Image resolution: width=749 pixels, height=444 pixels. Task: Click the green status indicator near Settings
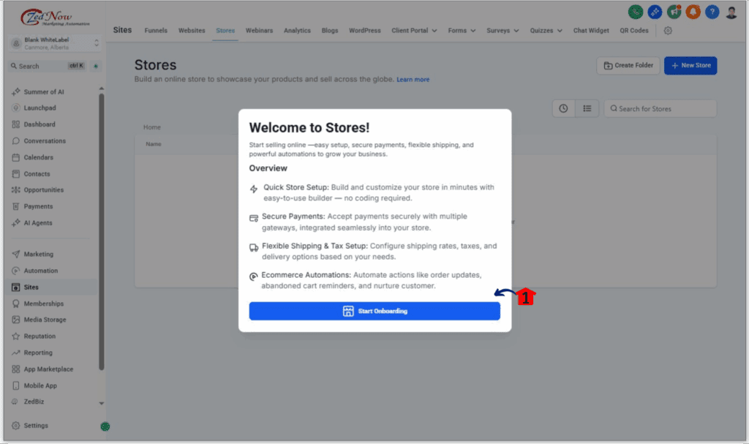click(105, 426)
